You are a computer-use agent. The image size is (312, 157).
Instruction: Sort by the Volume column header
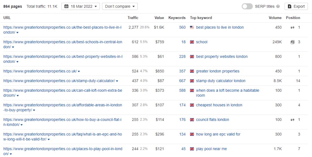point(275,18)
